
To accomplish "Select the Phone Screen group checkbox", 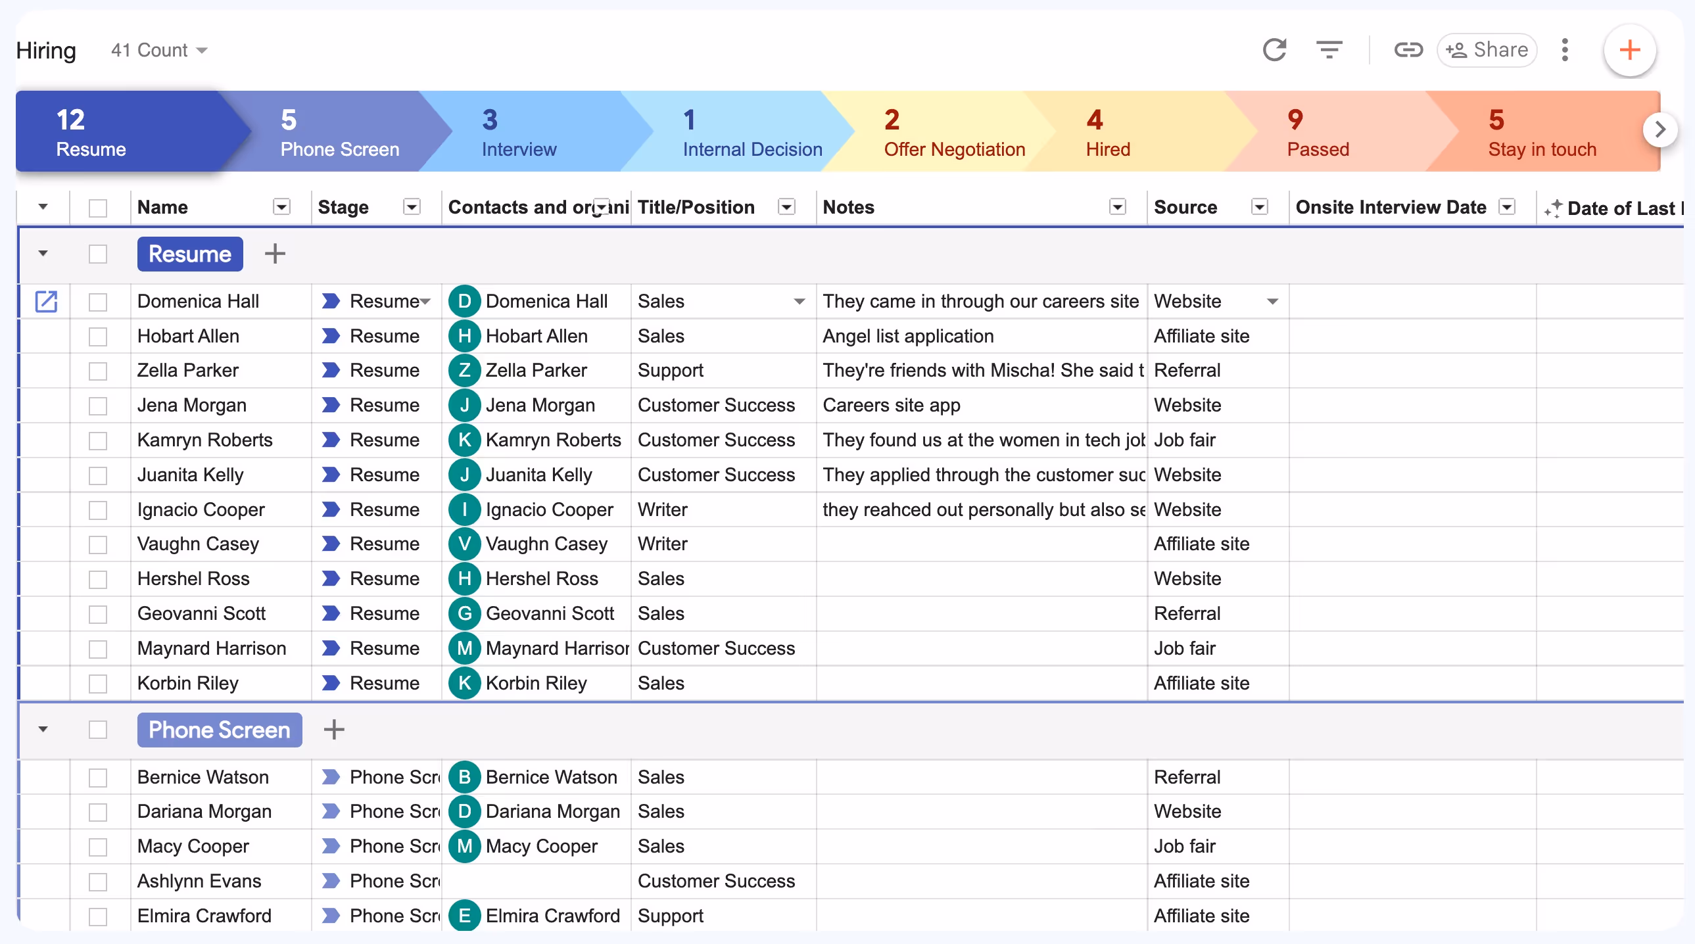I will (97, 730).
